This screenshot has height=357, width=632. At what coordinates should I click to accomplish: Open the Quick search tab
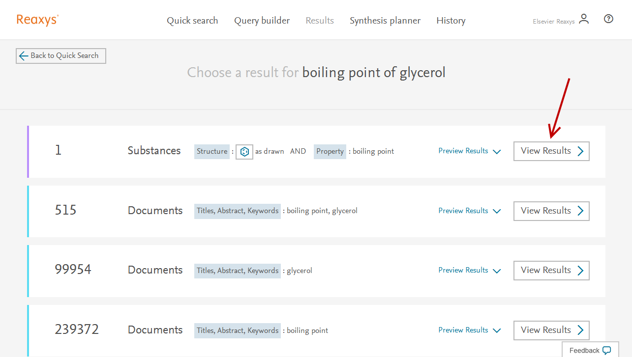click(192, 21)
